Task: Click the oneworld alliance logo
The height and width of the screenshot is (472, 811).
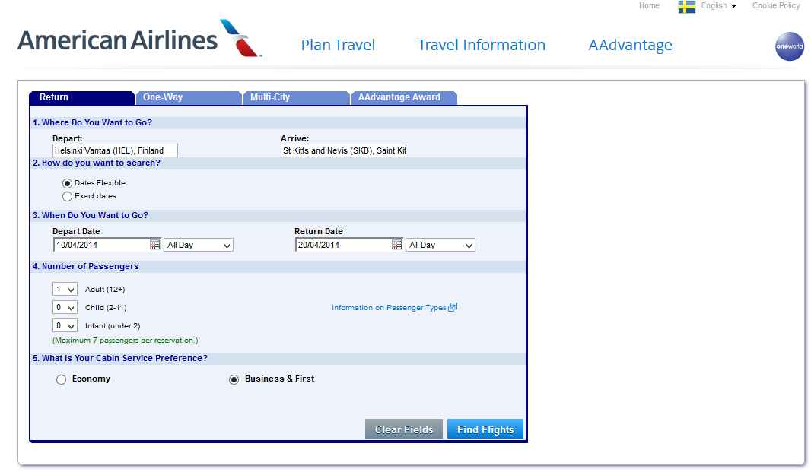Action: point(789,46)
